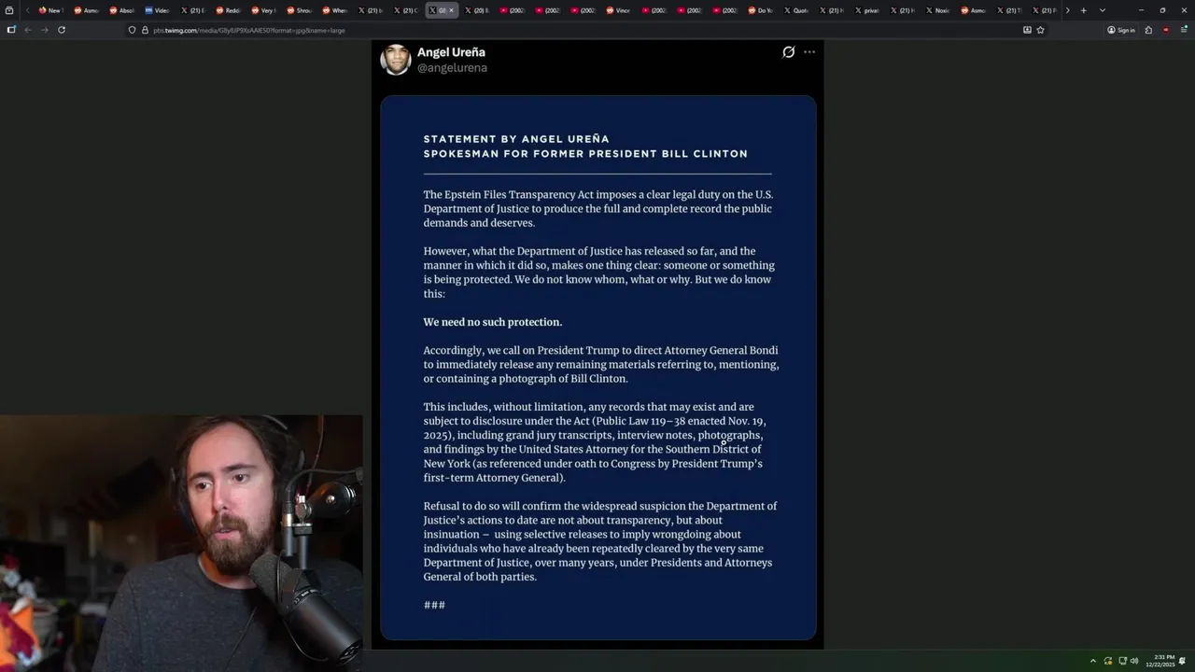Reload the current page
The width and height of the screenshot is (1195, 672).
(x=62, y=30)
